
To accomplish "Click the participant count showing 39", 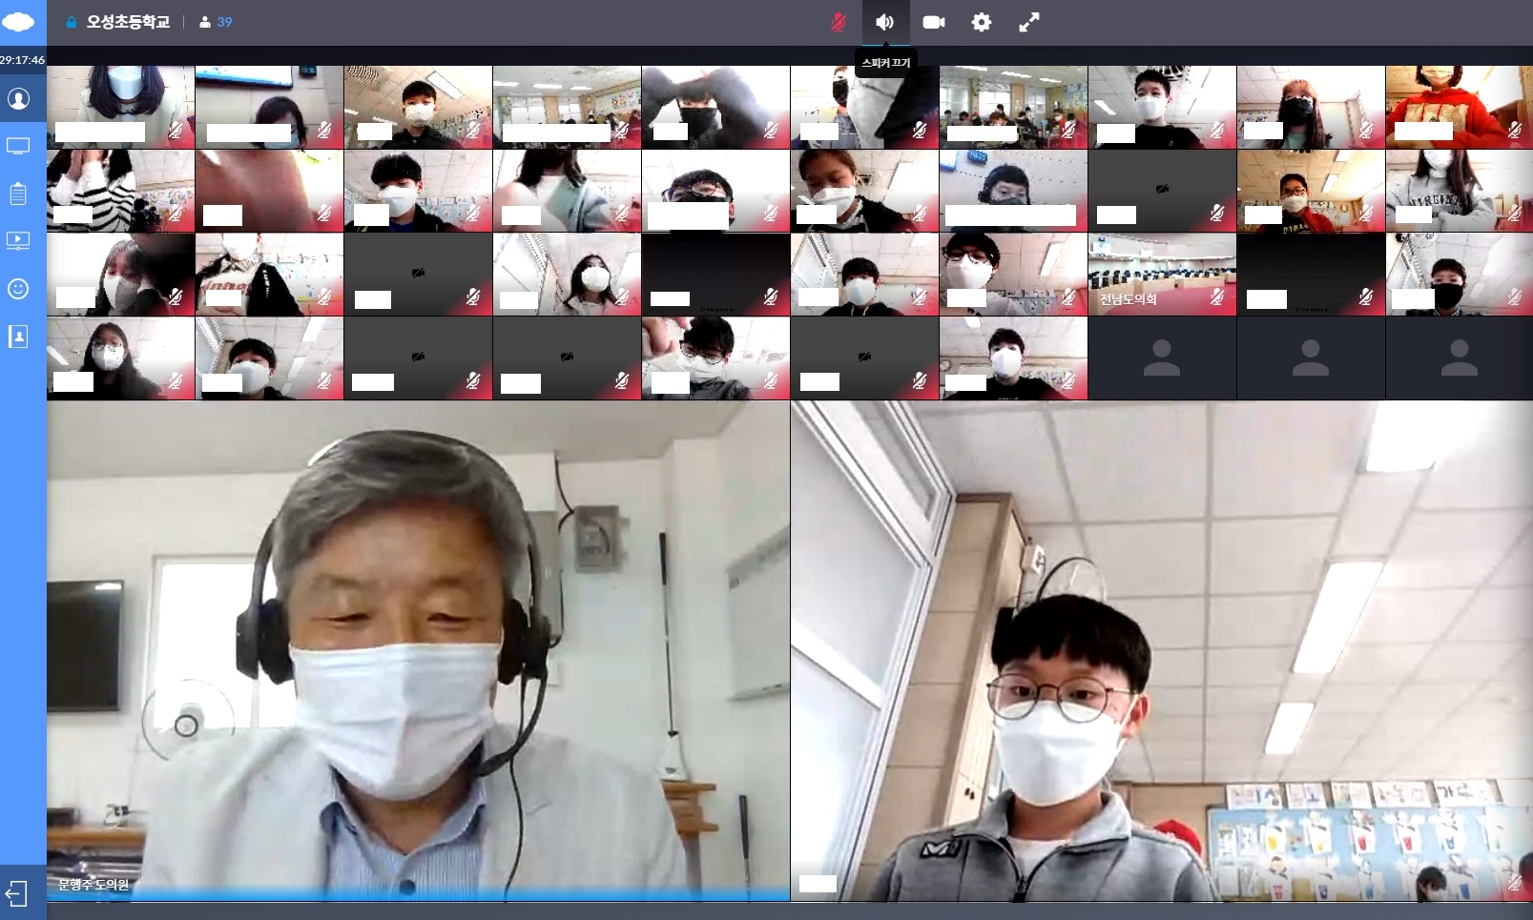I will (x=217, y=22).
